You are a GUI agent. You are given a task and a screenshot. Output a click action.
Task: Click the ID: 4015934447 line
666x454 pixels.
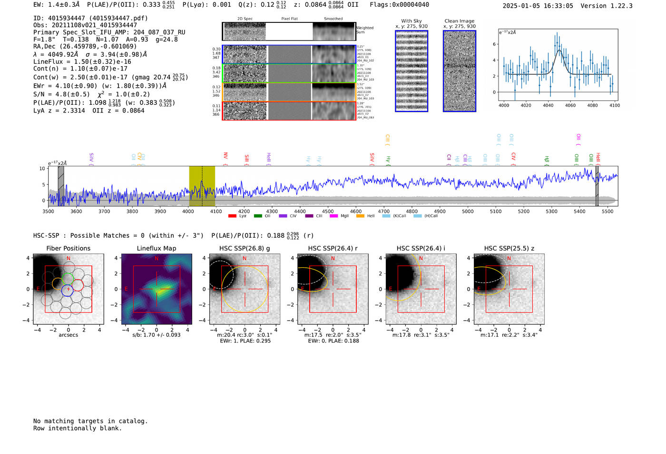coord(90,18)
